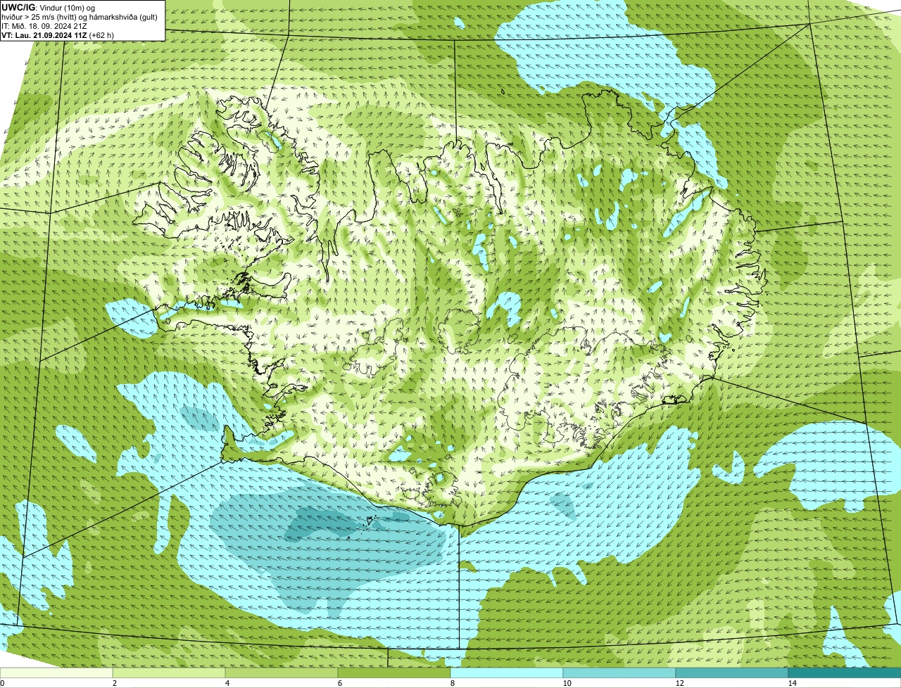The height and width of the screenshot is (688, 901).
Task: Click the pale yellow 0–2 m/s legend swatch
Action: pos(56,673)
